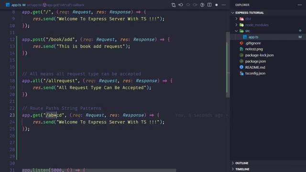
Task: Click the git icon beside .gitignore
Action: 241,43
